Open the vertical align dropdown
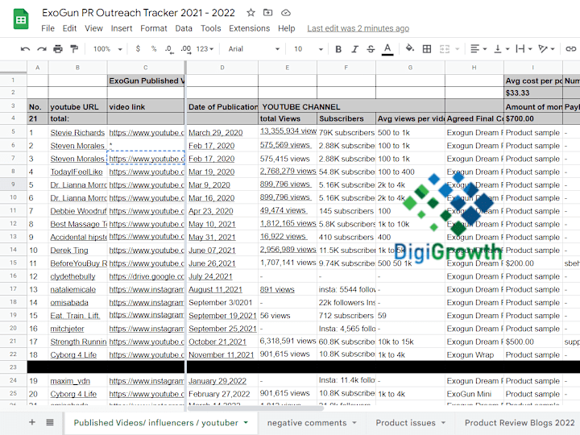Screen dimensions: 580x435 [502, 49]
